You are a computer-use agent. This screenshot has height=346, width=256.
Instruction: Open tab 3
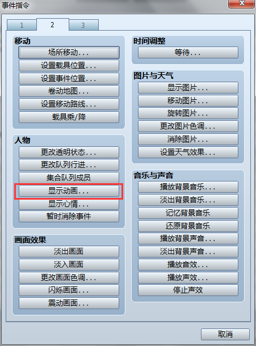coord(83,25)
